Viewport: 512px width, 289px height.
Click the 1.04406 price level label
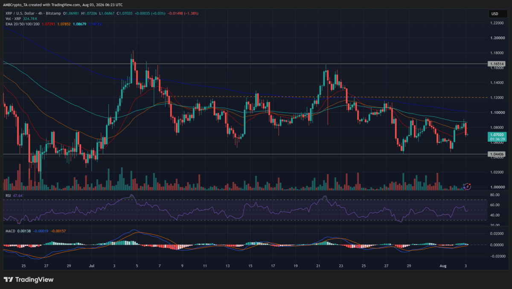click(497, 154)
